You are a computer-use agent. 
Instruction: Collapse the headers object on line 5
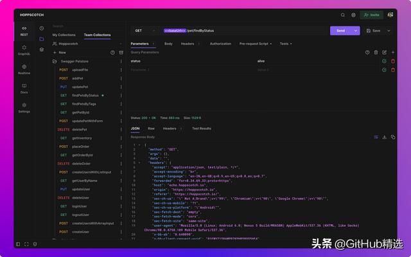139,163
